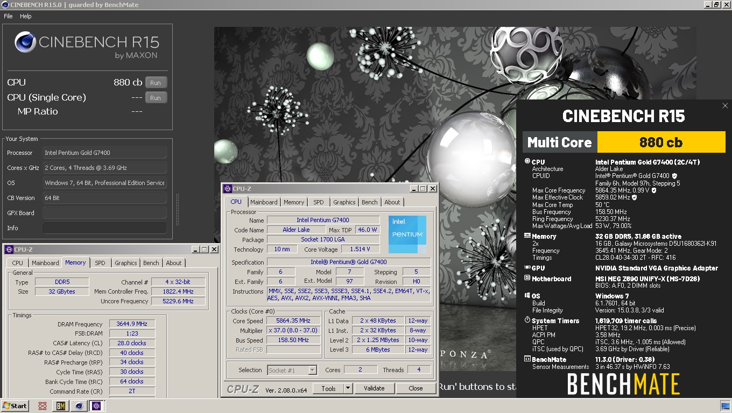The image size is (732, 413).
Task: Switch to Mainboard tab in the front CPU-Z window
Action: click(264, 202)
